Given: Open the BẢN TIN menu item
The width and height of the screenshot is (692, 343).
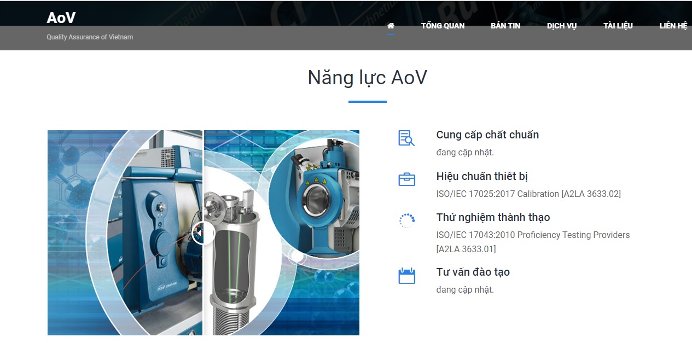Looking at the screenshot, I should click(505, 26).
